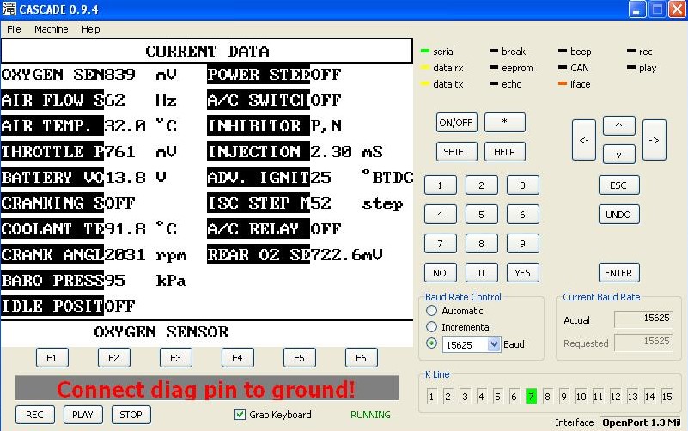This screenshot has height=431, width=688.
Task: Click the F2 function key button
Action: 113,358
